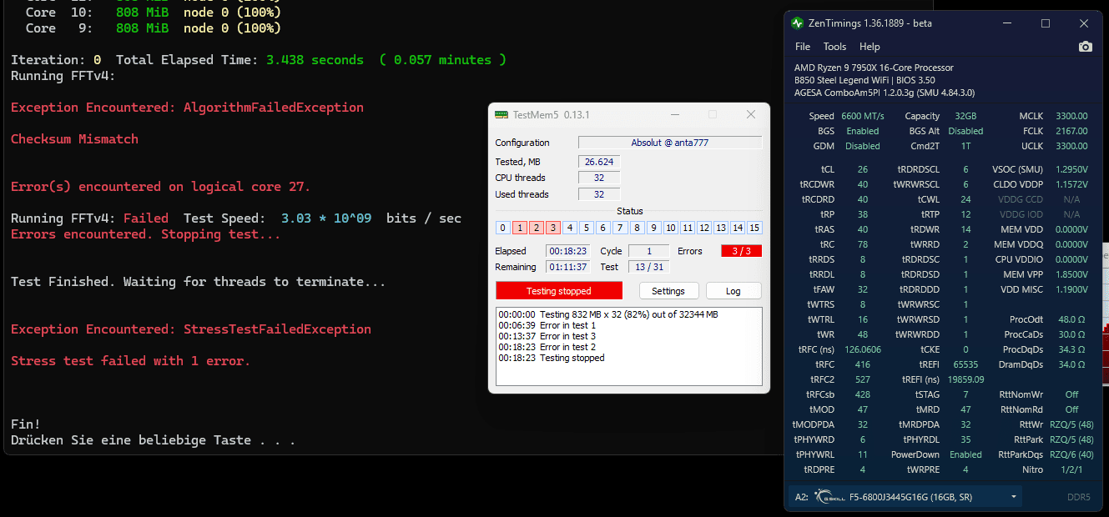The height and width of the screenshot is (517, 1109).
Task: Open the Settings button in TestMem5
Action: (668, 290)
